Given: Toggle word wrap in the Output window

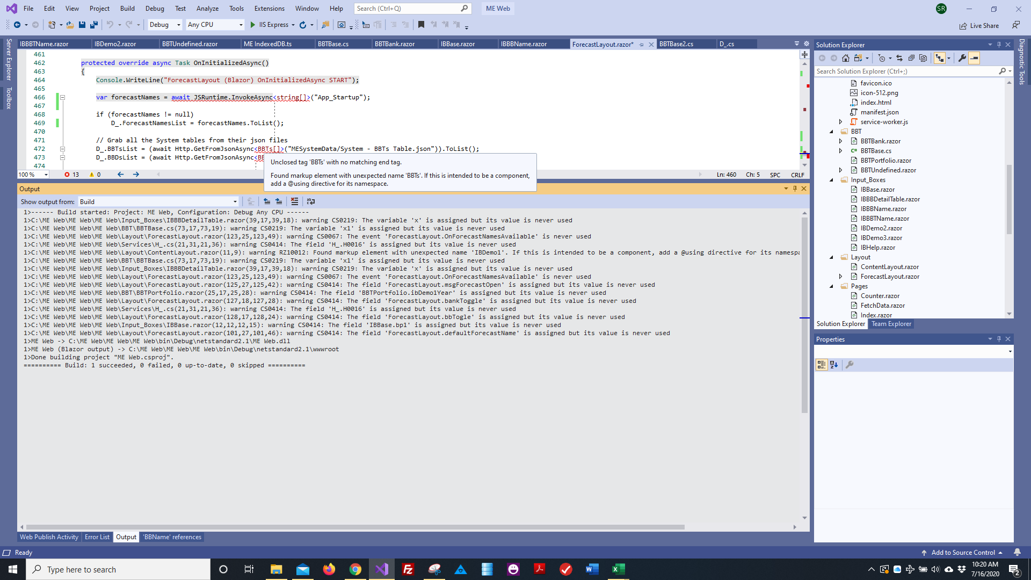Looking at the screenshot, I should pyautogui.click(x=311, y=201).
